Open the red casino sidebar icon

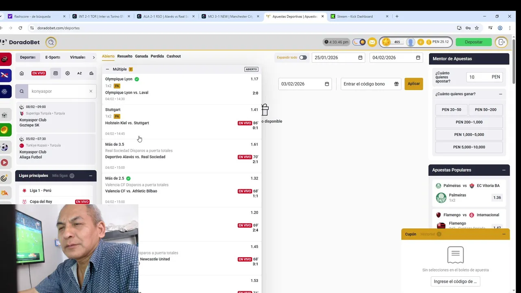tap(4, 59)
